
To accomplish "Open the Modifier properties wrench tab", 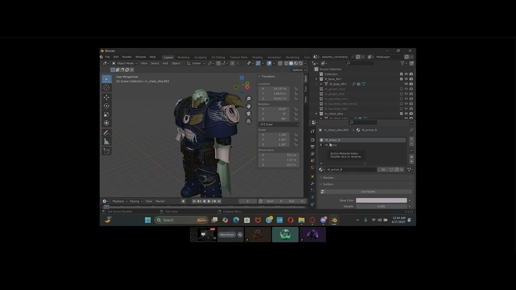I will click(312, 183).
